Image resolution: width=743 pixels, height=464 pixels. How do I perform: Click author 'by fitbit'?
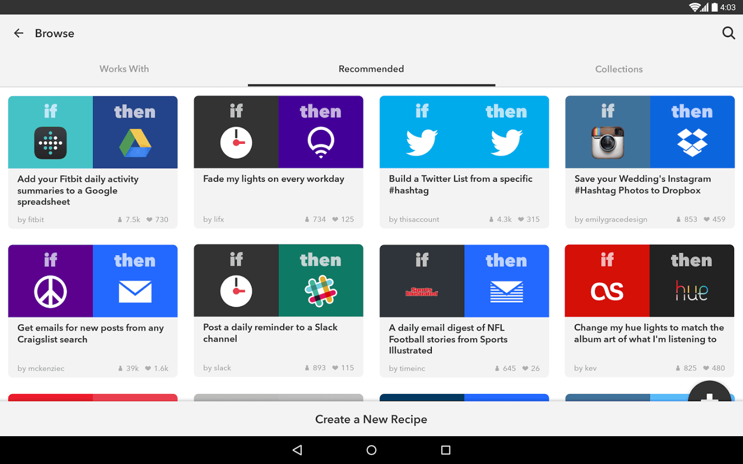[x=31, y=220]
